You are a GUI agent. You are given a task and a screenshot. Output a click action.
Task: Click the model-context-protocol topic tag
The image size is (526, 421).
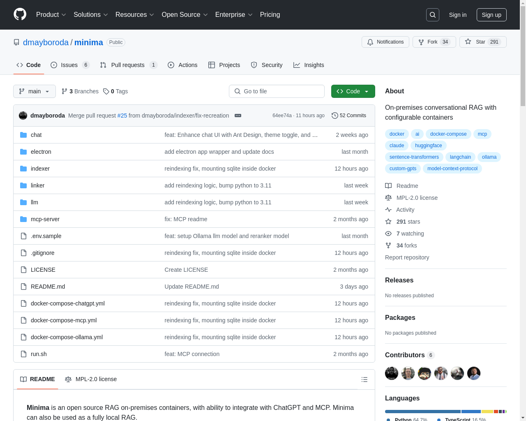[x=452, y=169]
